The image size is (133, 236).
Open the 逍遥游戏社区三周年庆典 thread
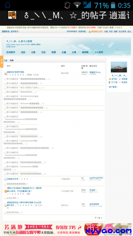[24, 204]
